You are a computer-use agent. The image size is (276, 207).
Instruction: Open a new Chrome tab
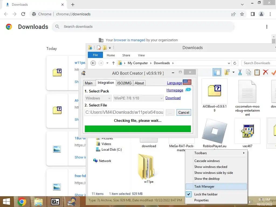click(73, 5)
